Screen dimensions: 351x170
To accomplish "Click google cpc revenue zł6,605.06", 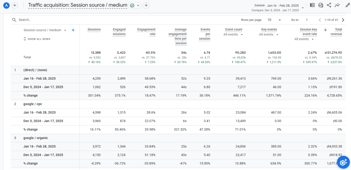I will point(335,113).
